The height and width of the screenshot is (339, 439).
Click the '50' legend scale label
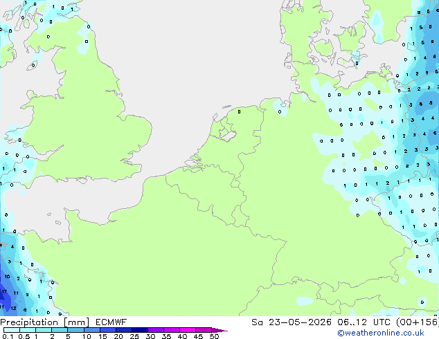(214, 336)
